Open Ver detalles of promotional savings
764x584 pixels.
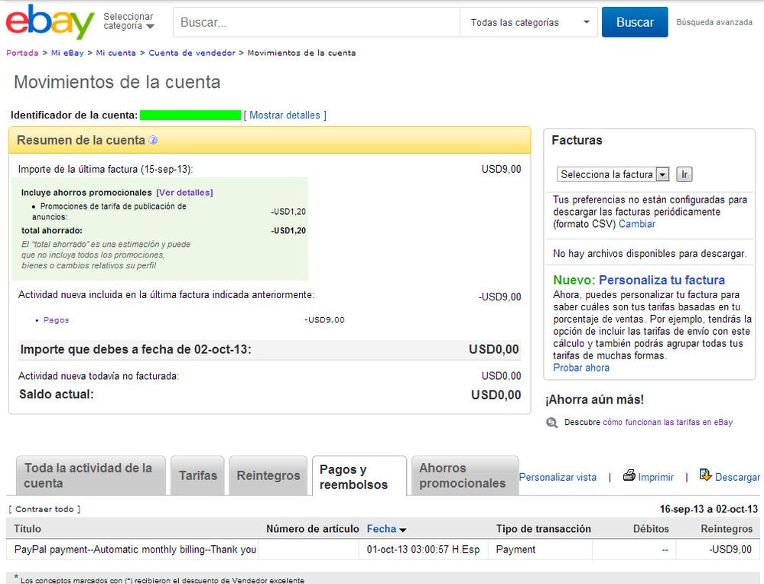(184, 193)
